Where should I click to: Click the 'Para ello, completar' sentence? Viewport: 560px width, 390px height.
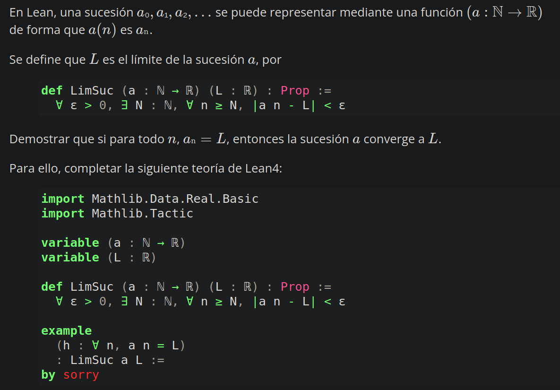tap(146, 169)
